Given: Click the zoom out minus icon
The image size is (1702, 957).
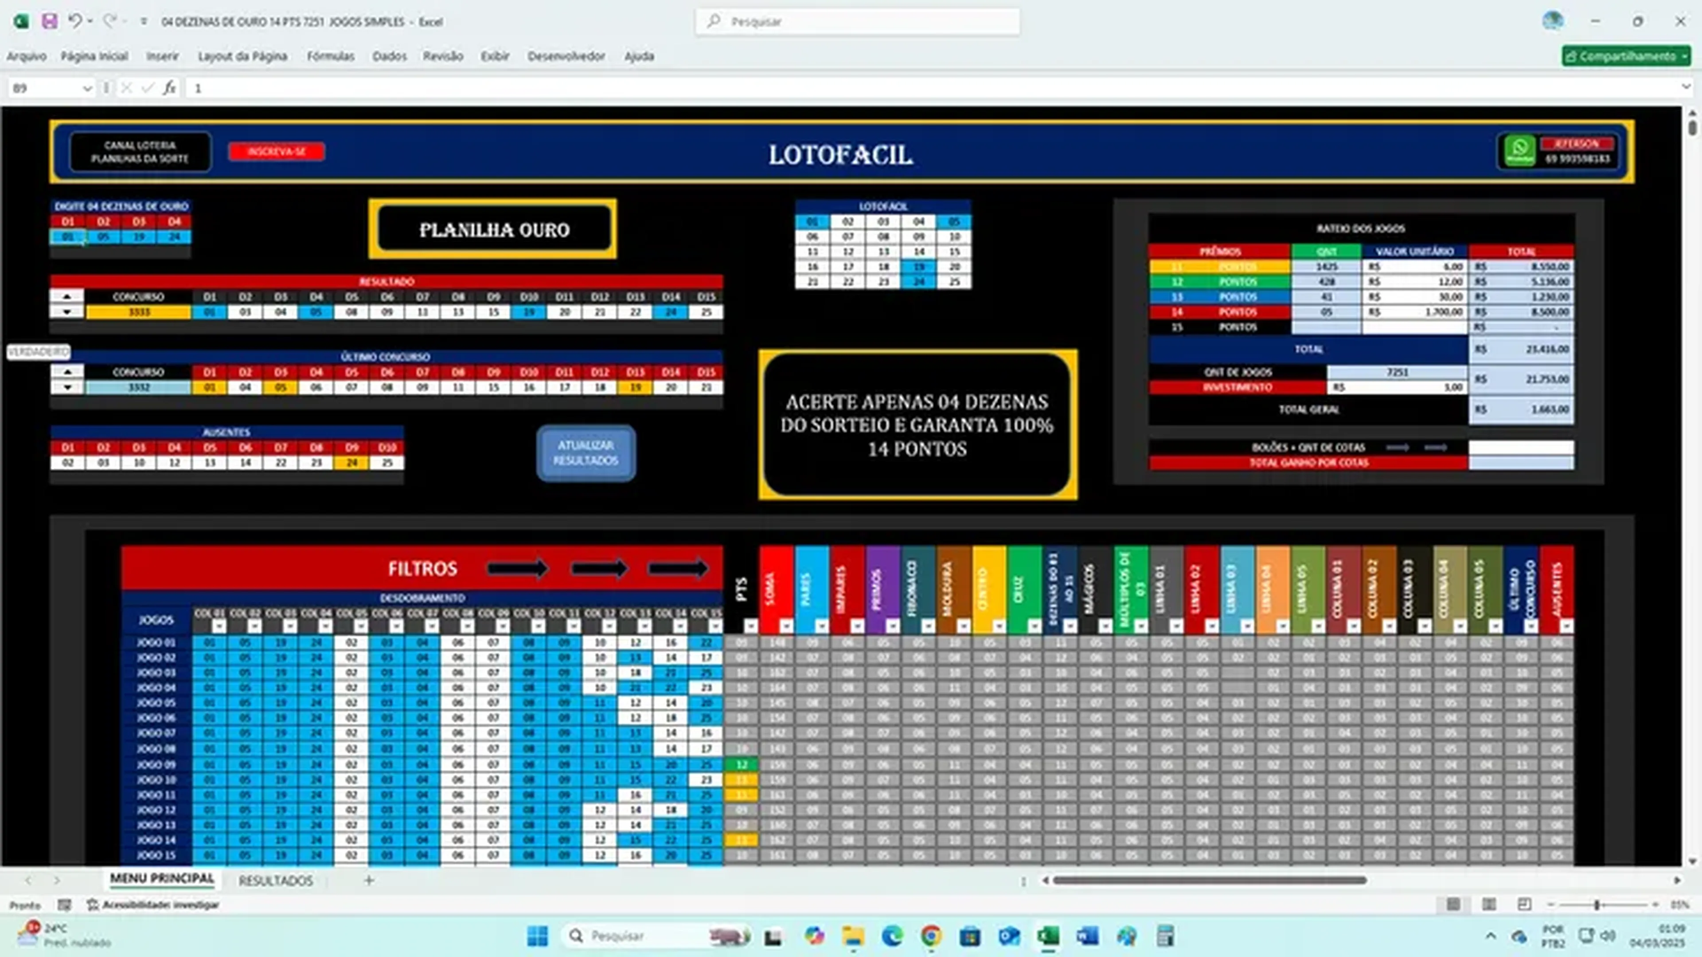Looking at the screenshot, I should (1551, 904).
